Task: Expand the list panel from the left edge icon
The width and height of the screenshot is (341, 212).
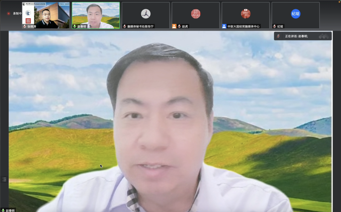Action: click(x=4, y=179)
